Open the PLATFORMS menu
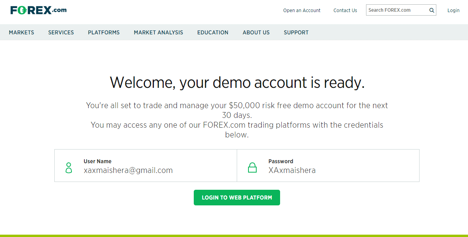The height and width of the screenshot is (237, 468). pos(104,32)
